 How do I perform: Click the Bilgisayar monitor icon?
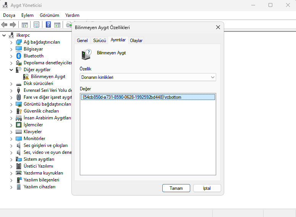coord(19,49)
